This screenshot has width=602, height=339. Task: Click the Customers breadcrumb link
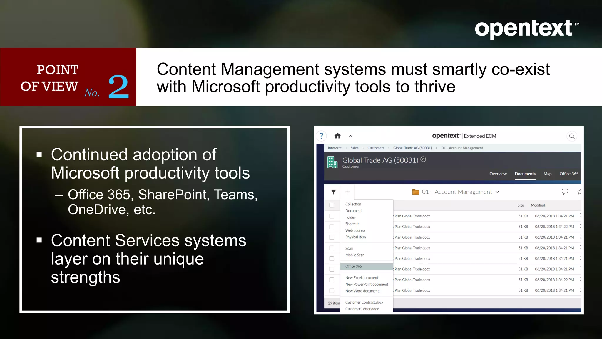click(376, 148)
